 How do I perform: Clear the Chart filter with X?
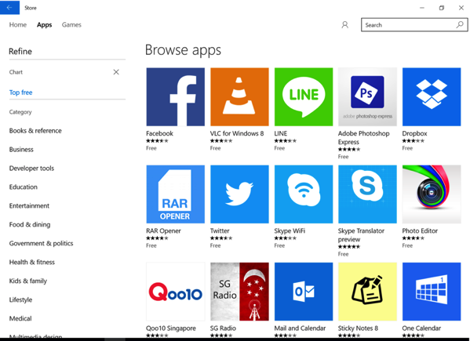pos(116,72)
